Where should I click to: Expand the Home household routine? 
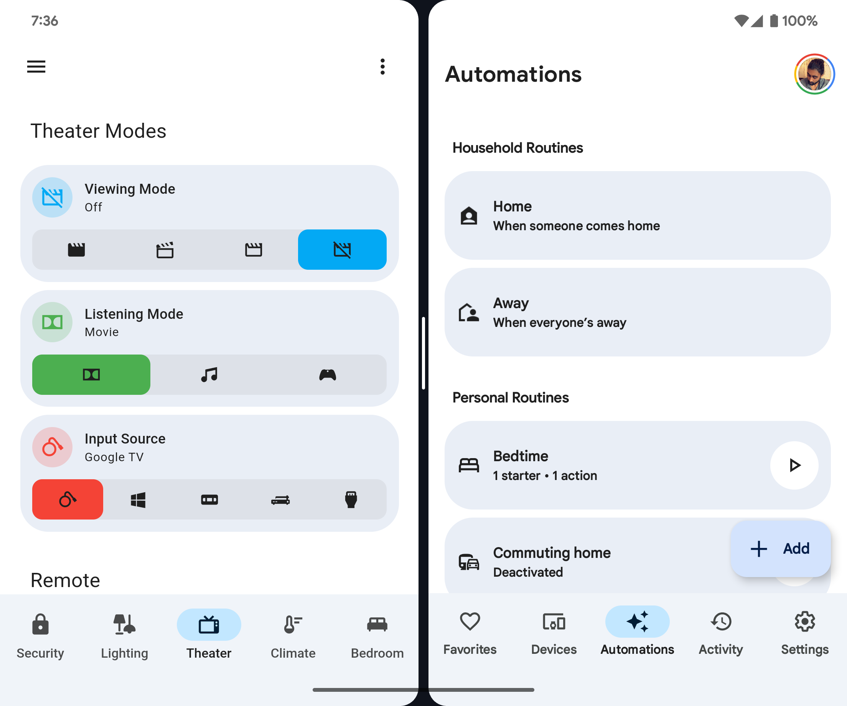[x=638, y=215]
